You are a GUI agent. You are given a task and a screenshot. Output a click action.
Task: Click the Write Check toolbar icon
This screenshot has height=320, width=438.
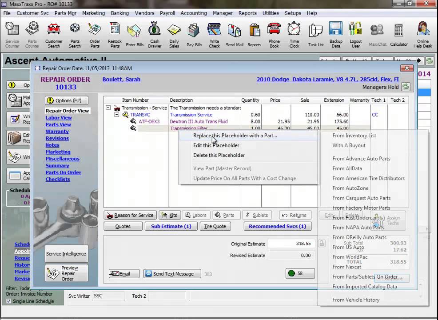[214, 35]
